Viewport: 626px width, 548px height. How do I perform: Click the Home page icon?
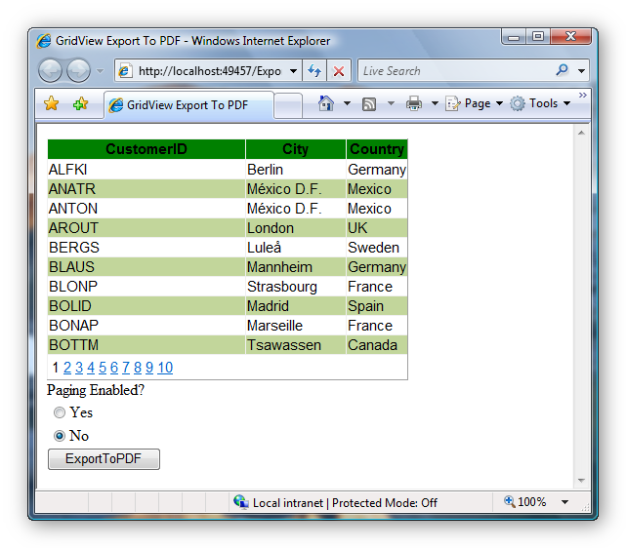(x=326, y=103)
